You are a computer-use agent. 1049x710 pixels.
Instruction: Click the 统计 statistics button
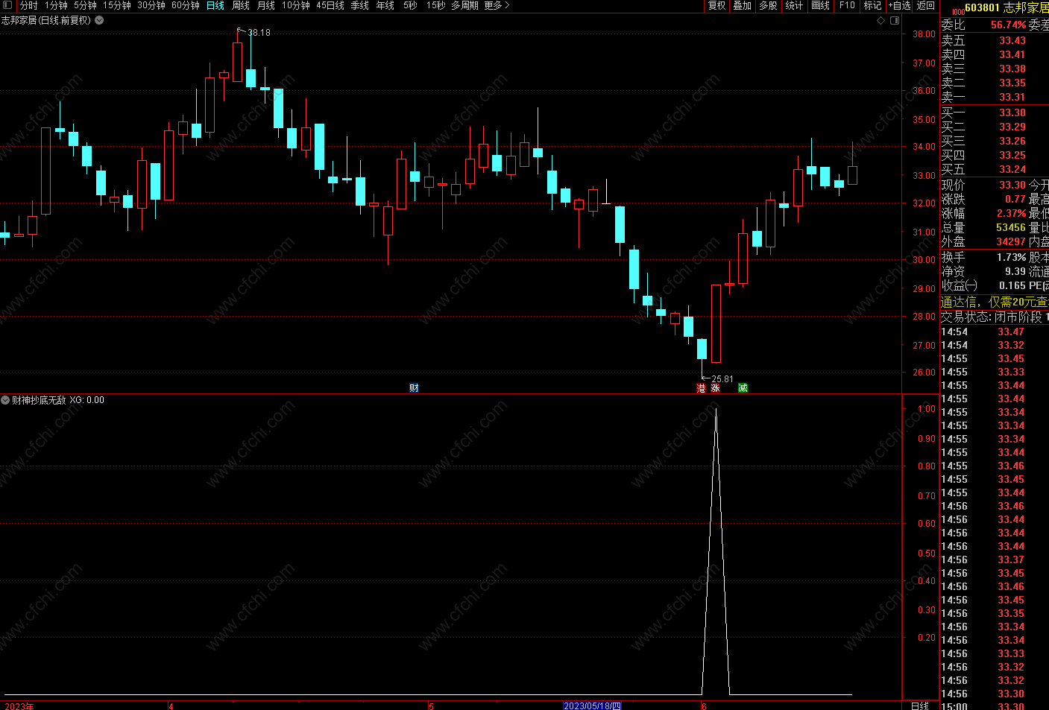(795, 5)
